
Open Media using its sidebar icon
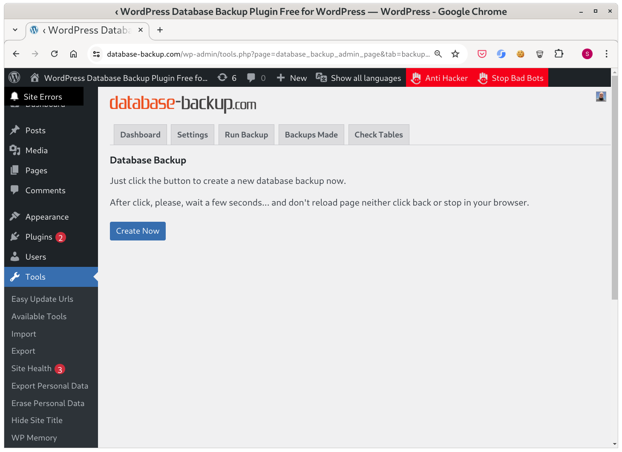tap(14, 150)
